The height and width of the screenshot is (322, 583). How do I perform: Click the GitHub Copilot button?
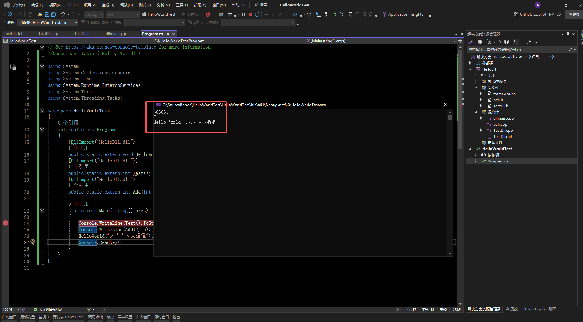530,14
